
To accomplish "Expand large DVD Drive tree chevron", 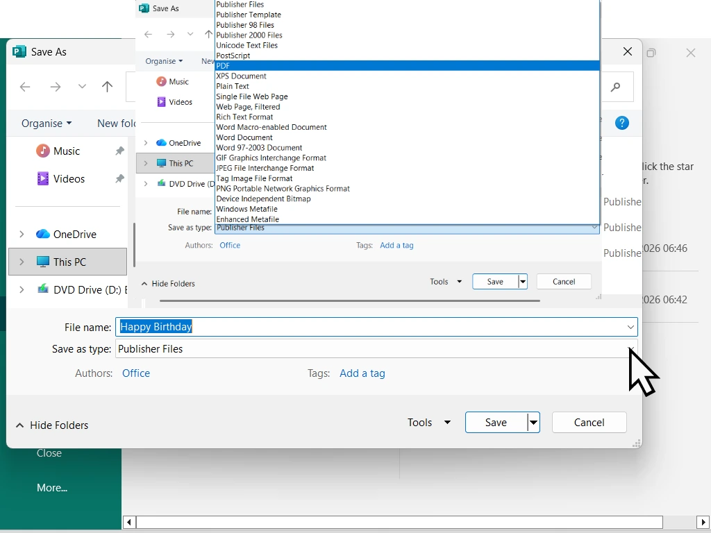I will (22, 289).
